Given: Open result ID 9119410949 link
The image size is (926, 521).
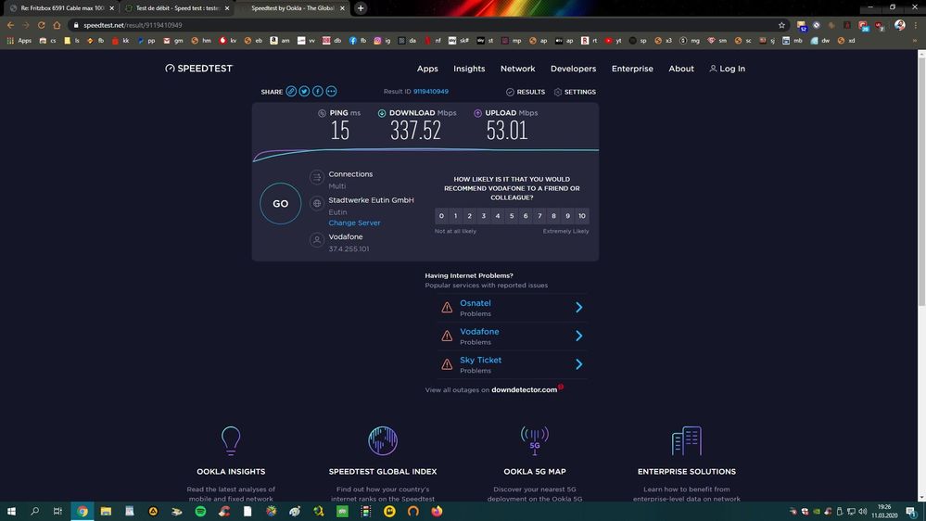Looking at the screenshot, I should (x=430, y=92).
